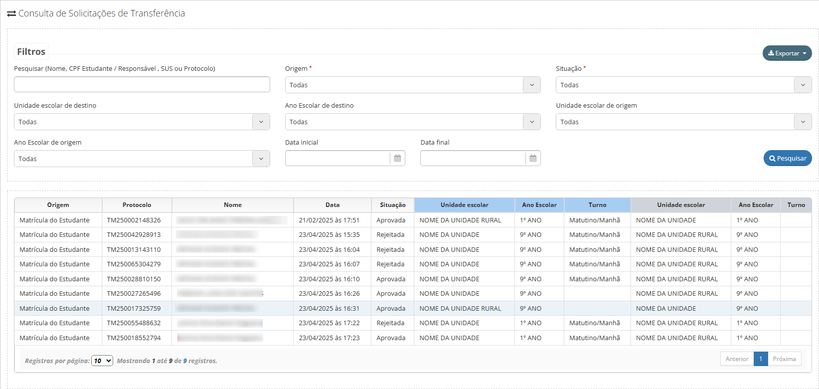Click the Data final date field
The height and width of the screenshot is (389, 819).
[x=473, y=158]
